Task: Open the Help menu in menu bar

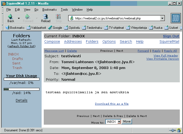Action: 90,10
